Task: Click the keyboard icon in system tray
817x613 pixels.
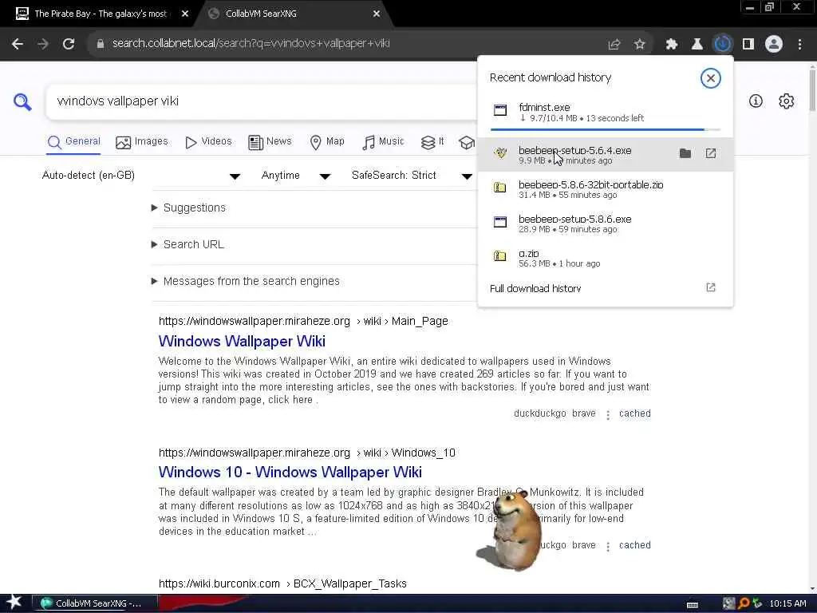Action: 693,605
